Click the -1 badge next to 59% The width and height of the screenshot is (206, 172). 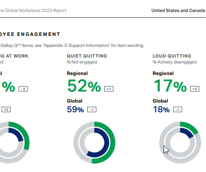(92, 109)
